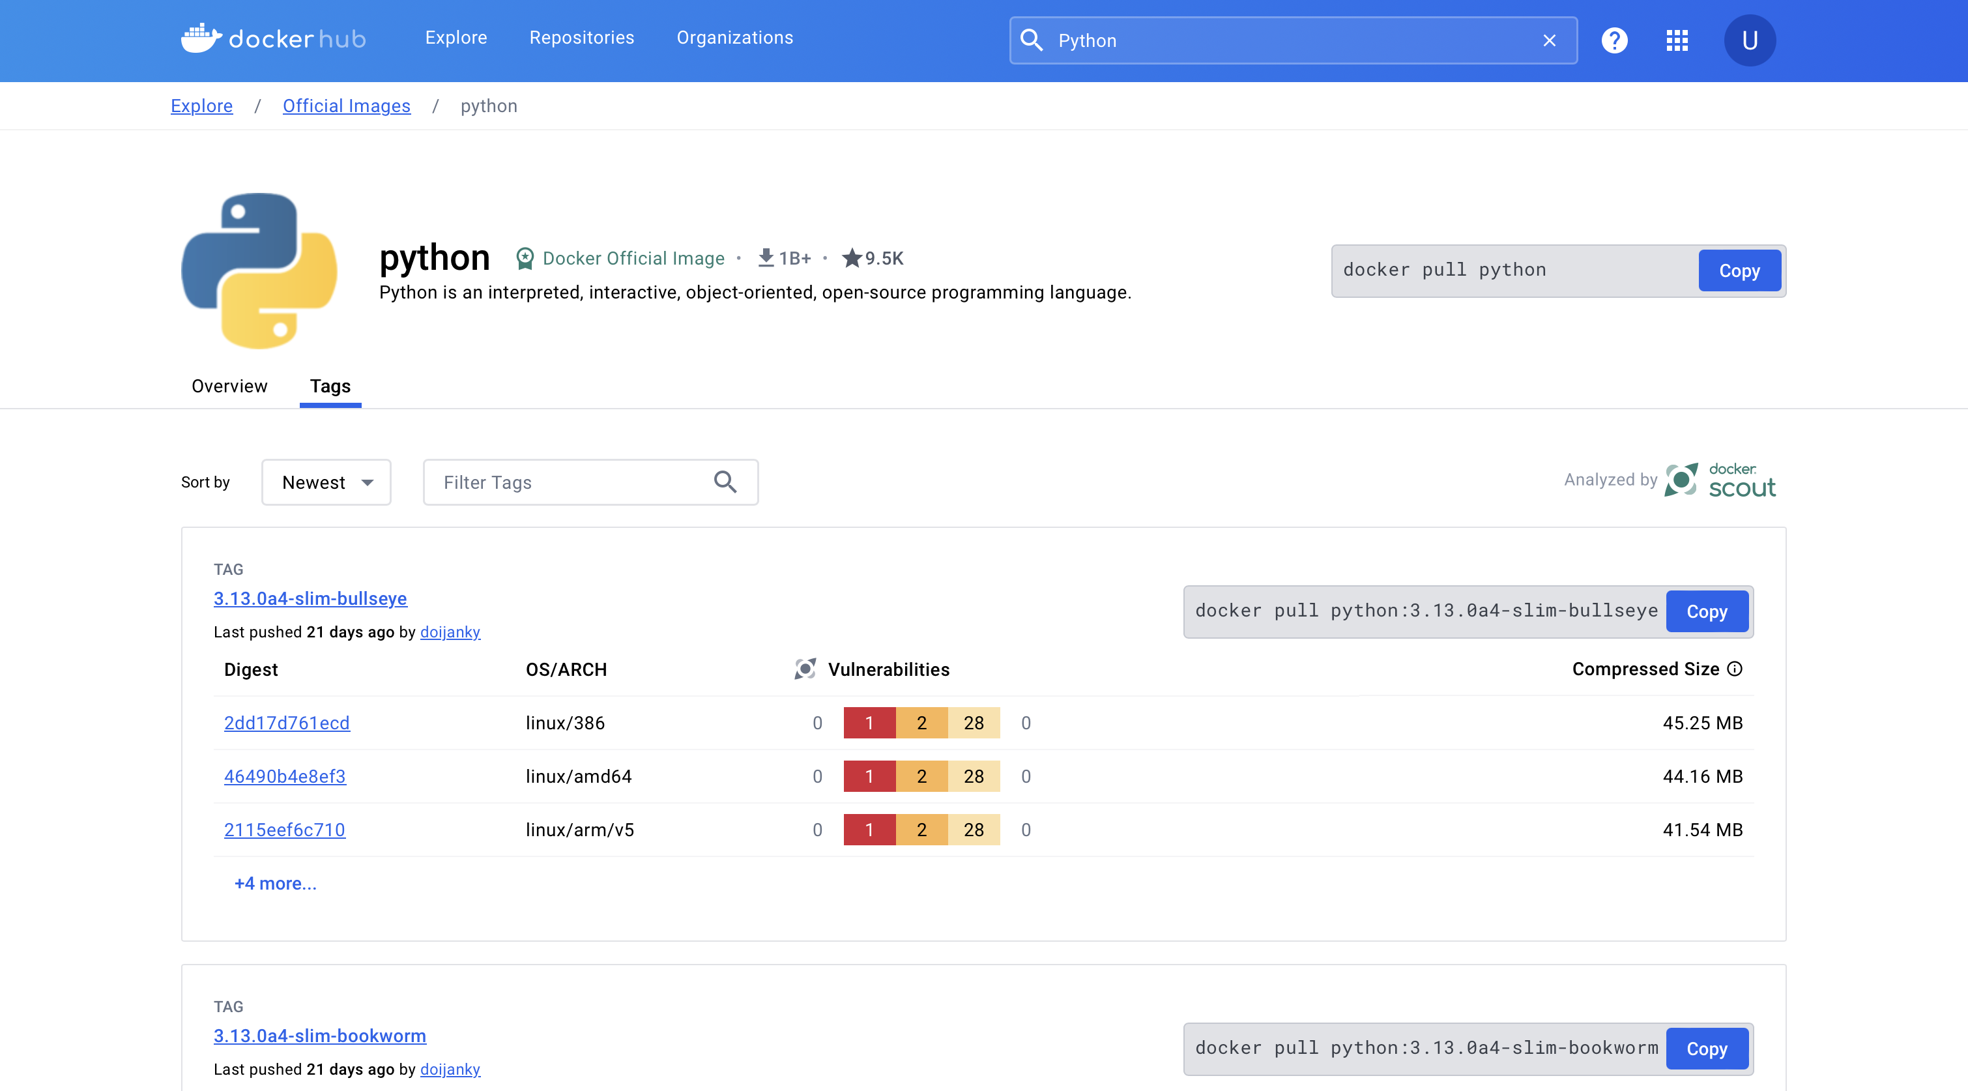
Task: Open doijanky profile under slim-bookworm tag
Action: (450, 1069)
